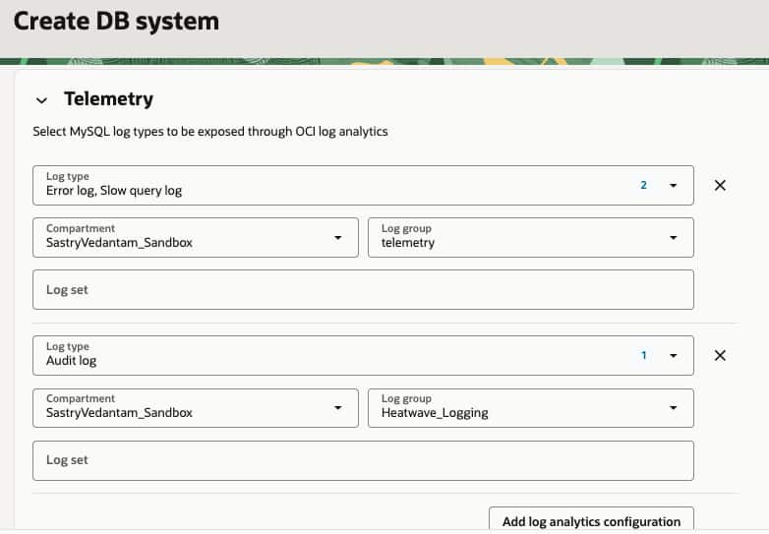Remove the Error log, Slow query log configuration

pyautogui.click(x=720, y=185)
